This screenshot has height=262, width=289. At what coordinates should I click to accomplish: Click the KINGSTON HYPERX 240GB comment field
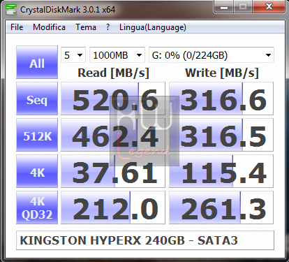(145, 240)
